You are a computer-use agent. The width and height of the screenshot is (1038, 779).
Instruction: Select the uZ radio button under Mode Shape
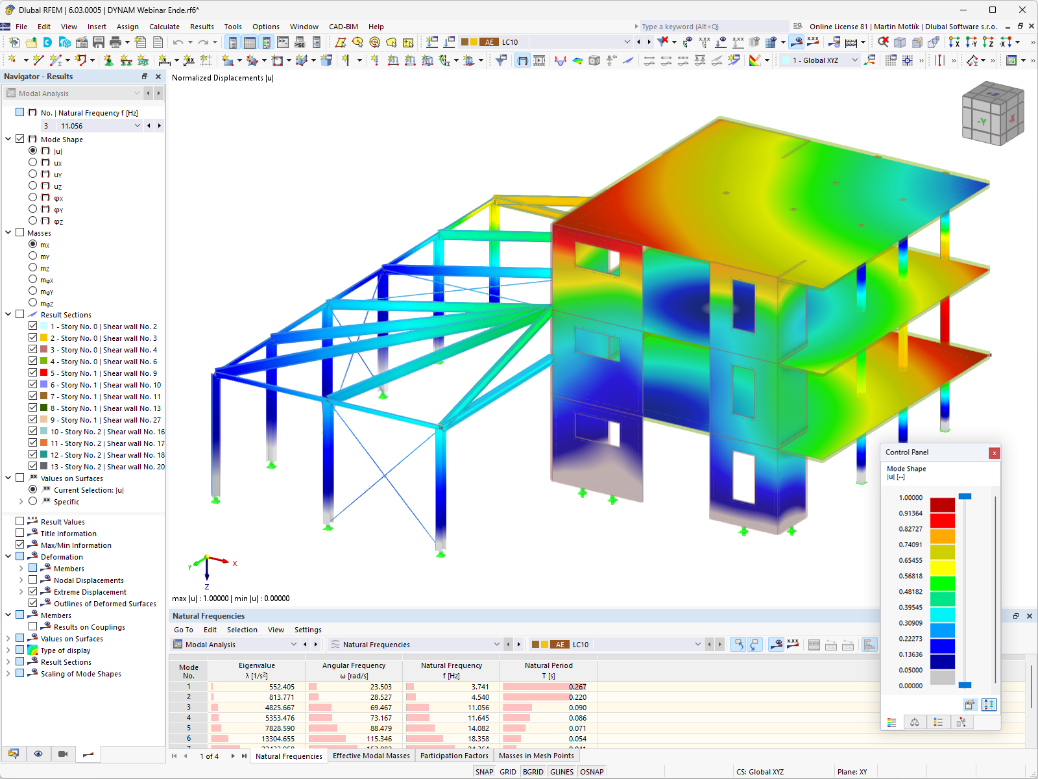tap(33, 186)
